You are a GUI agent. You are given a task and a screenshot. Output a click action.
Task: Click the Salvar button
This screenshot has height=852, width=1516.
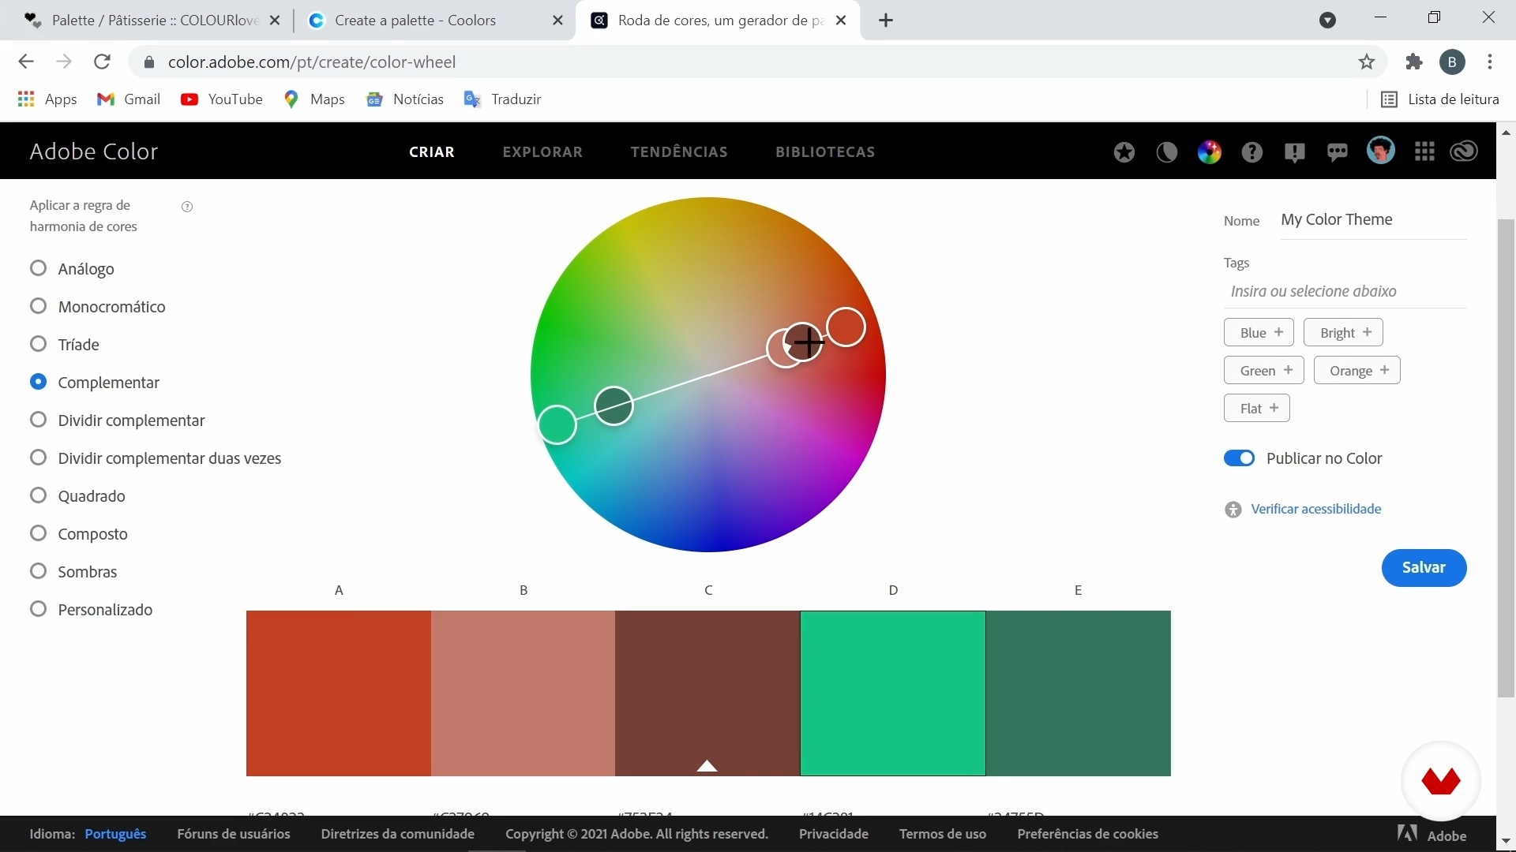[1424, 567]
